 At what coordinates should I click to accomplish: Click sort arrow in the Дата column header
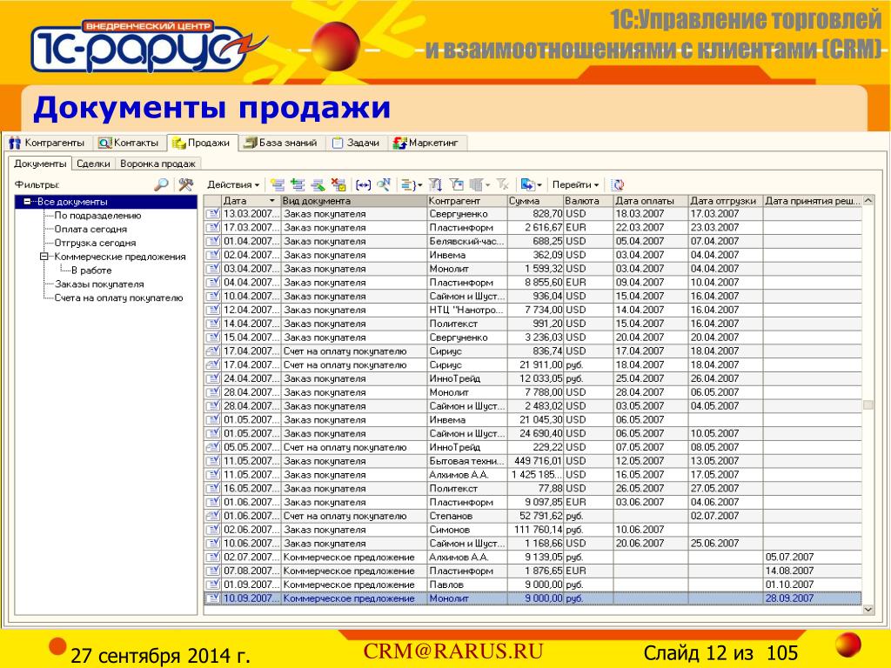click(271, 201)
